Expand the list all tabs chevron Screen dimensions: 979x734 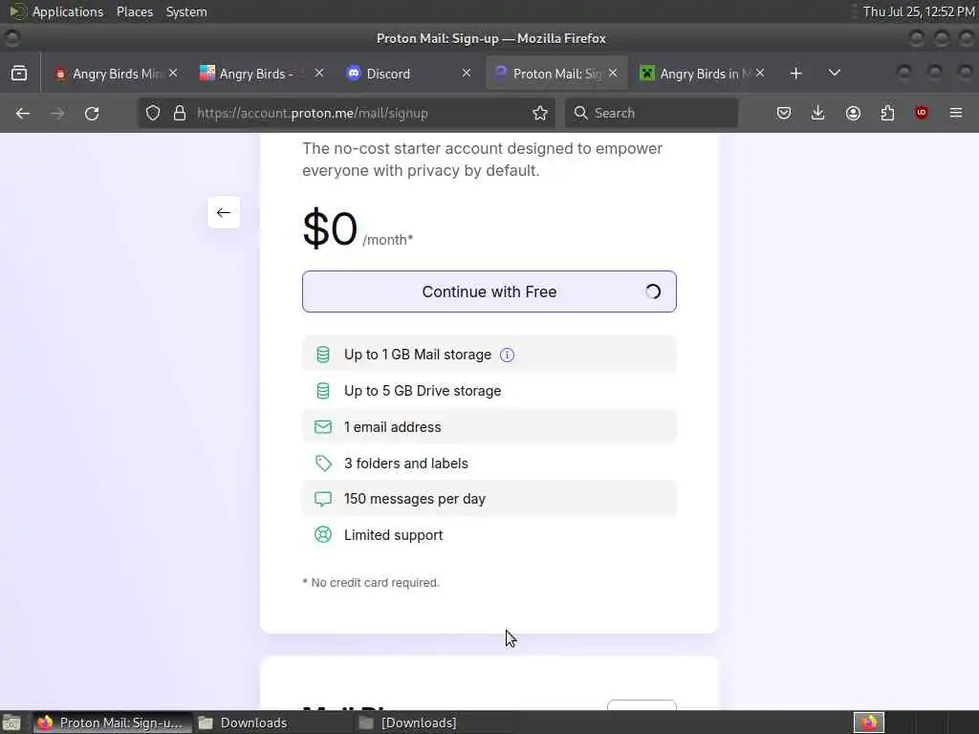tap(834, 74)
